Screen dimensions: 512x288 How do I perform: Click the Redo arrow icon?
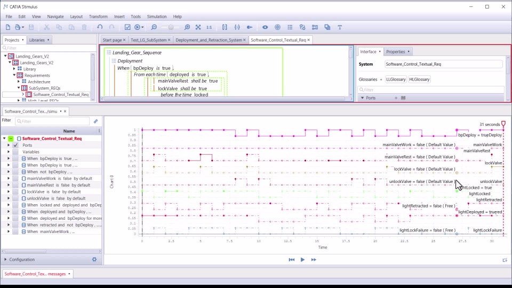112,27
